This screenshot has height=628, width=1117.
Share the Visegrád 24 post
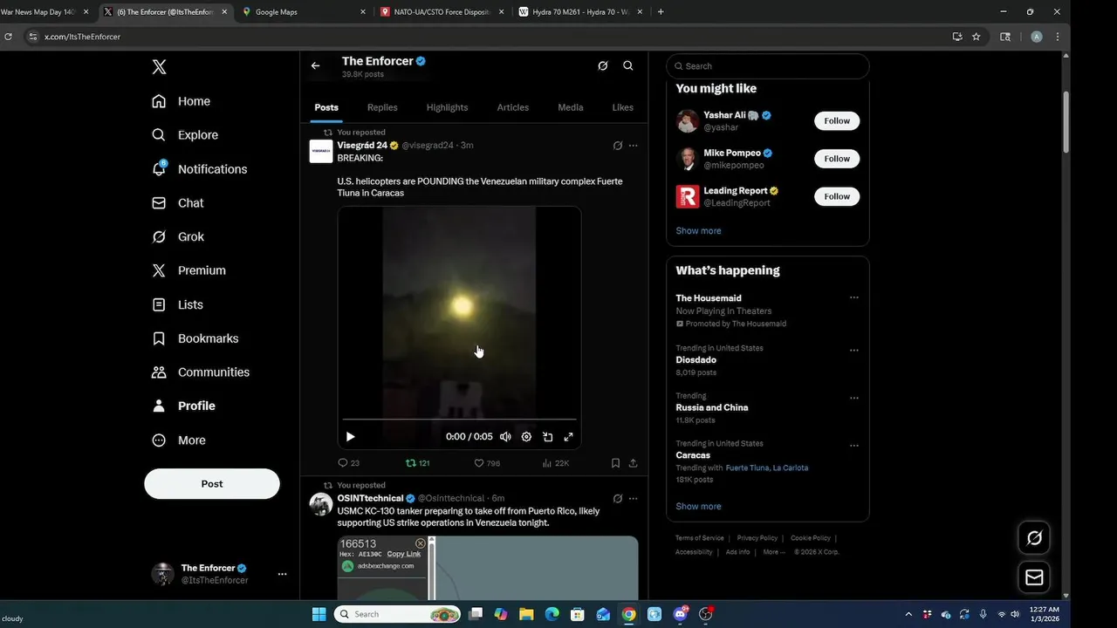[633, 463]
